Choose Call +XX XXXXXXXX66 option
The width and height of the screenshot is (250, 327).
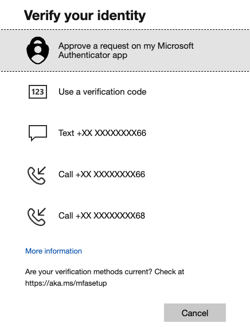pyautogui.click(x=125, y=174)
